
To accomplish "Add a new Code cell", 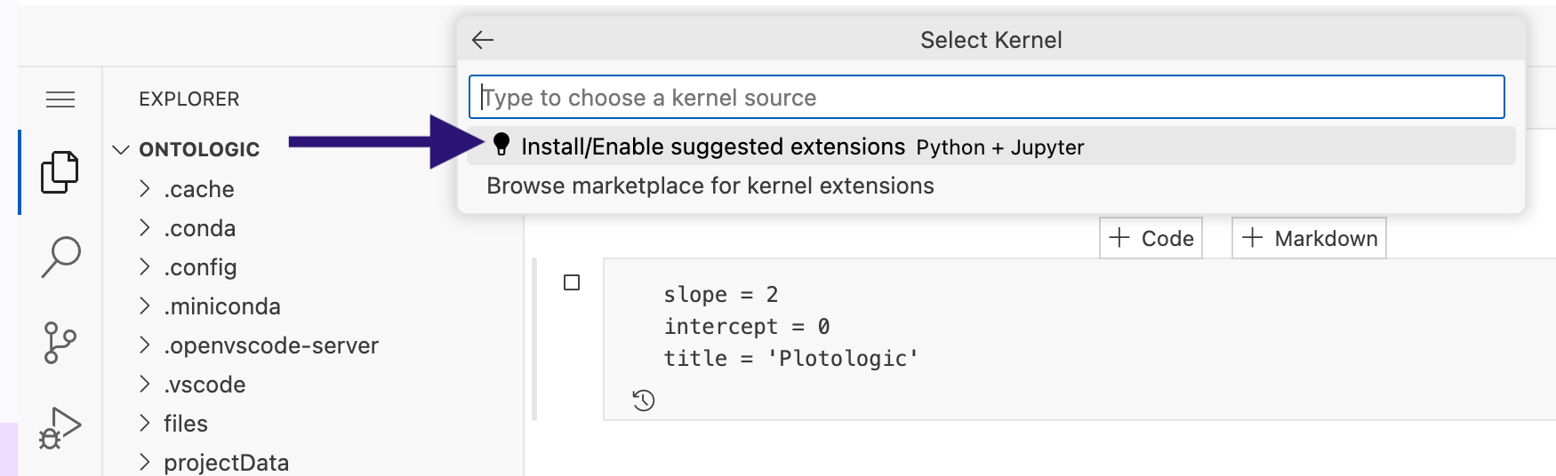I will tap(1151, 238).
